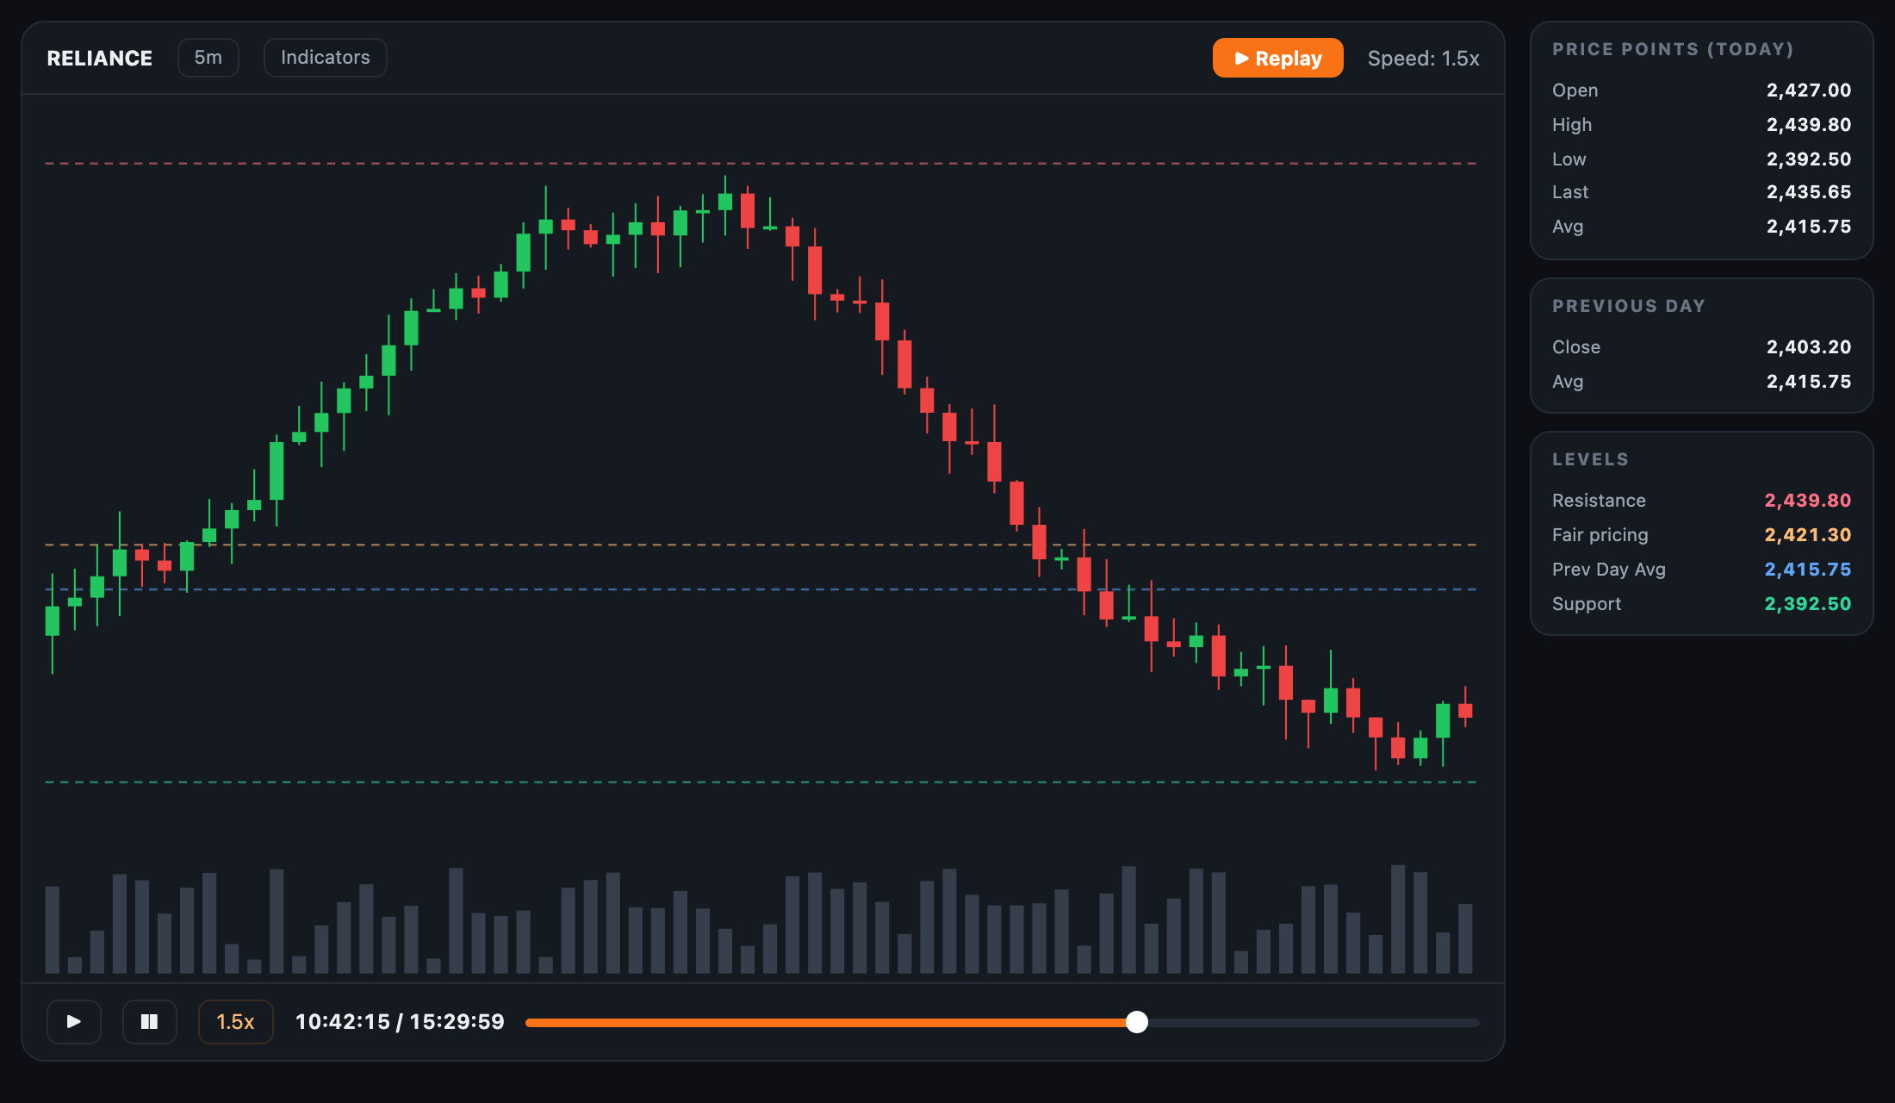
Task: Click the Prev Day Avg level 2,415.75
Action: point(1807,570)
